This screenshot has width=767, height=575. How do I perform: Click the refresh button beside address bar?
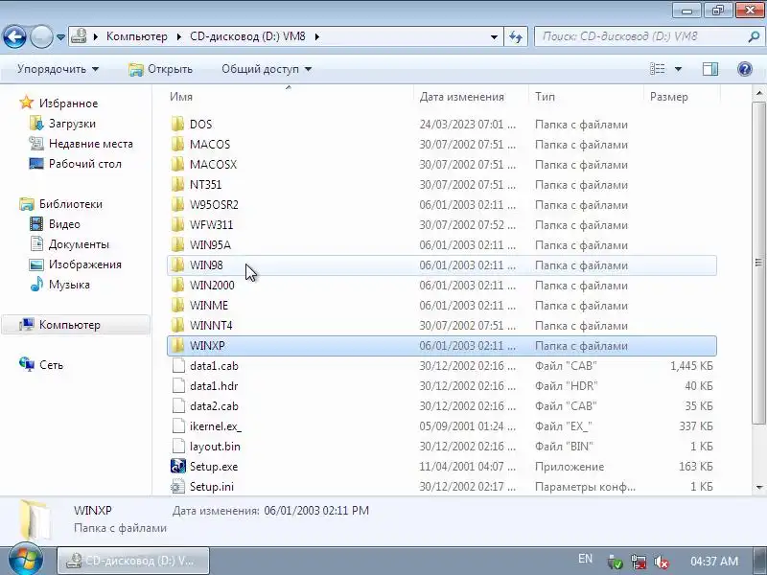click(x=516, y=36)
